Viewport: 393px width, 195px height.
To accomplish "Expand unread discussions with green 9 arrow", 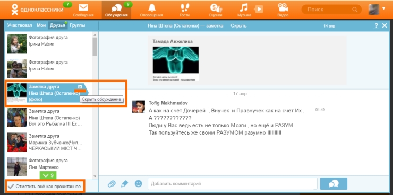I will click(x=48, y=175).
